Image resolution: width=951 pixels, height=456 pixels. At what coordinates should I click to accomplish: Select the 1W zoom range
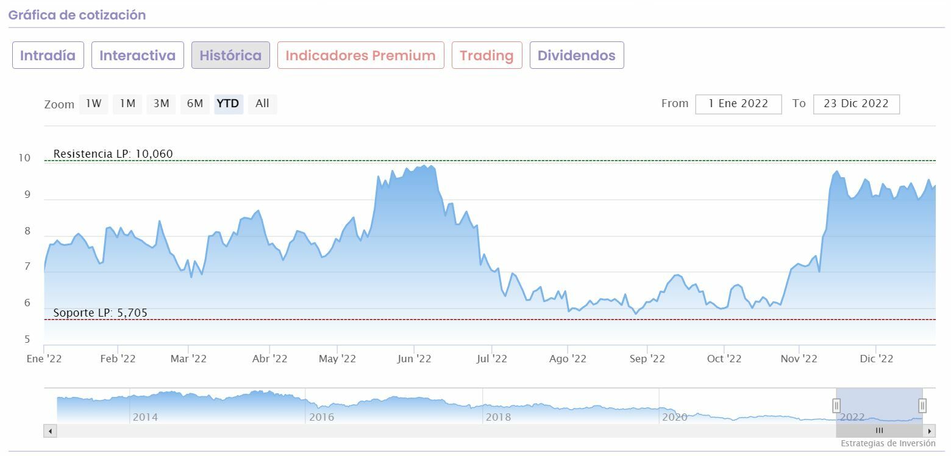pos(93,104)
